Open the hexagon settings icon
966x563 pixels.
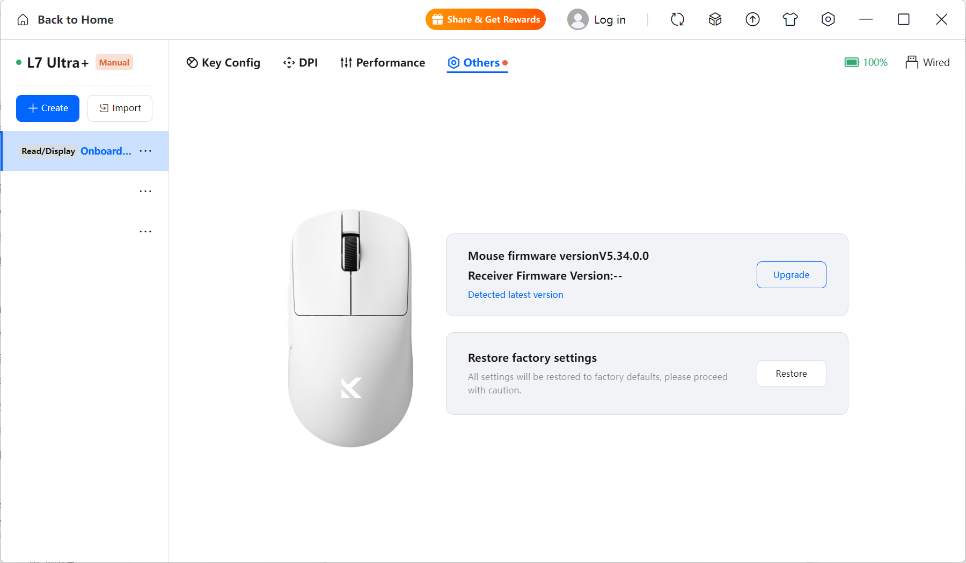(828, 20)
